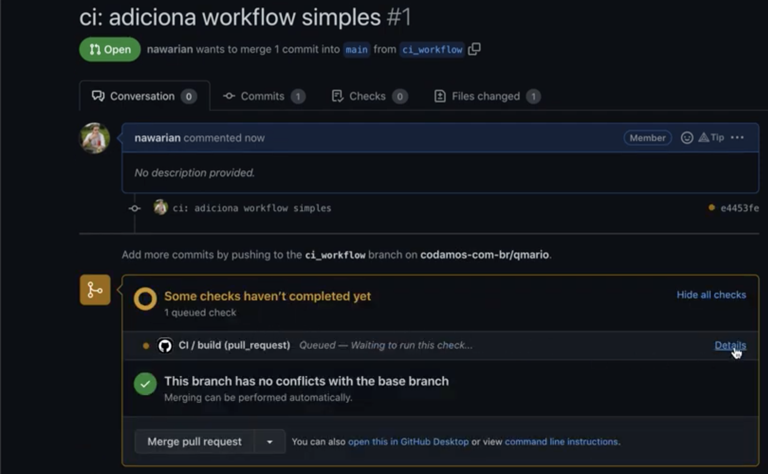This screenshot has width=768, height=474.
Task: Click the git branch merge icon
Action: 94,290
